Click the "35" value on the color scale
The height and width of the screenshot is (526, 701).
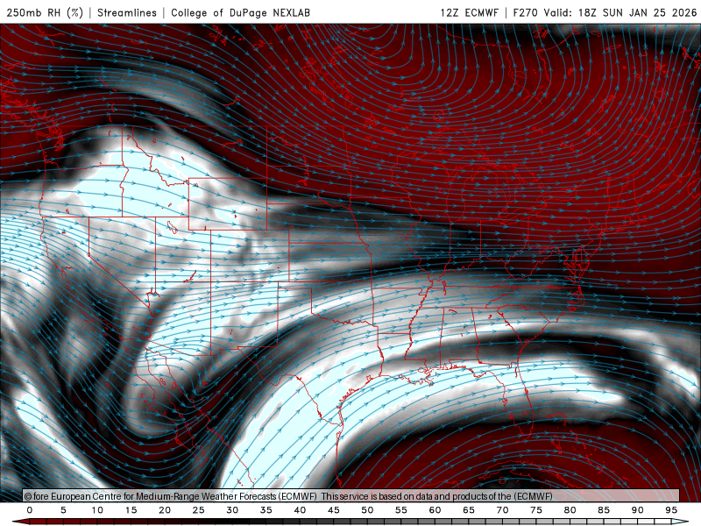[x=266, y=510]
